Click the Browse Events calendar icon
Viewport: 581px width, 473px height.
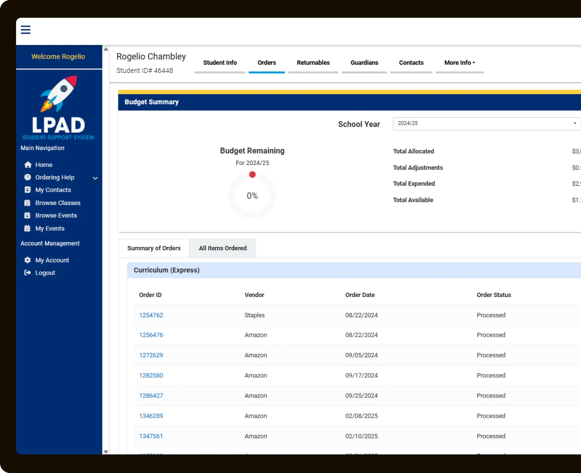[x=27, y=215]
